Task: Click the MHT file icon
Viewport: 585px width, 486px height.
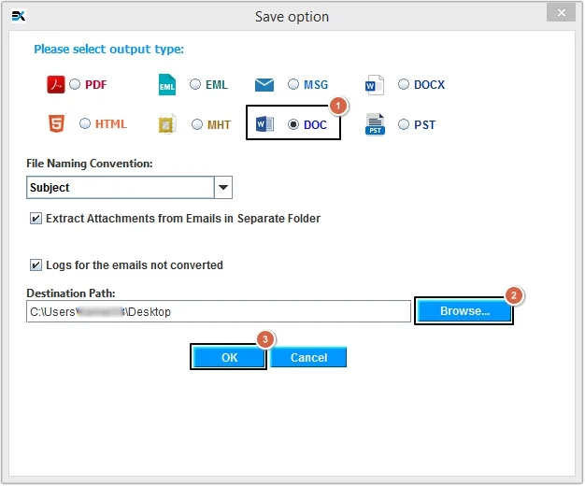Action: click(x=166, y=124)
